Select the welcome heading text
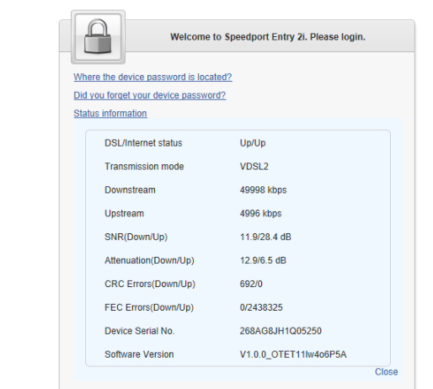The width and height of the screenshot is (433, 389). (x=268, y=37)
